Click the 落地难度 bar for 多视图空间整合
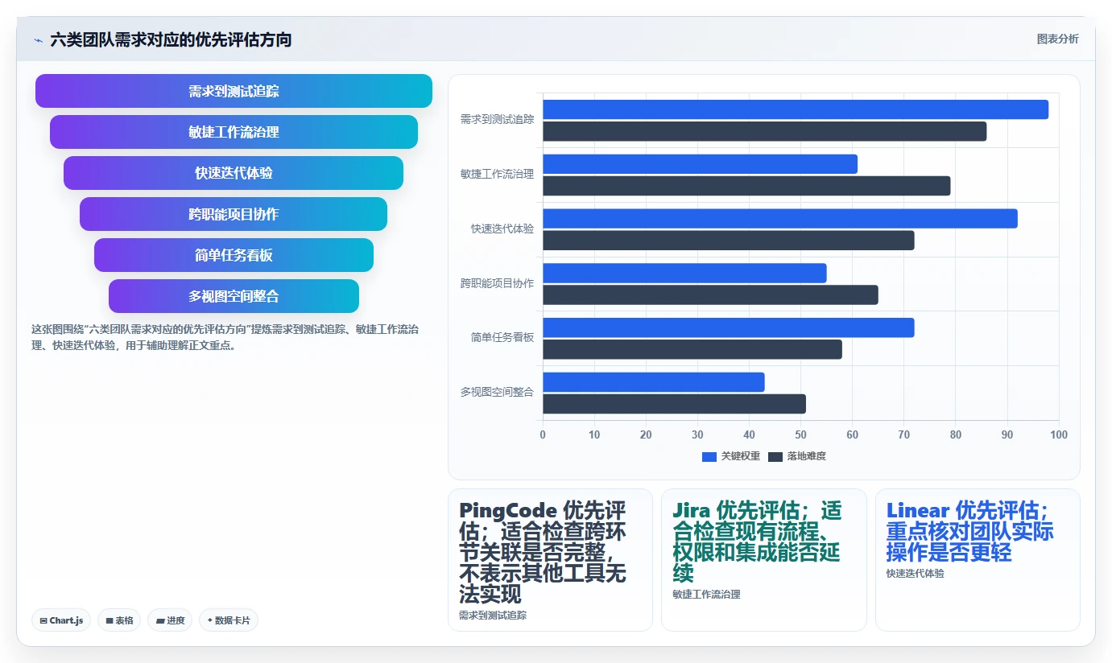 click(x=674, y=404)
